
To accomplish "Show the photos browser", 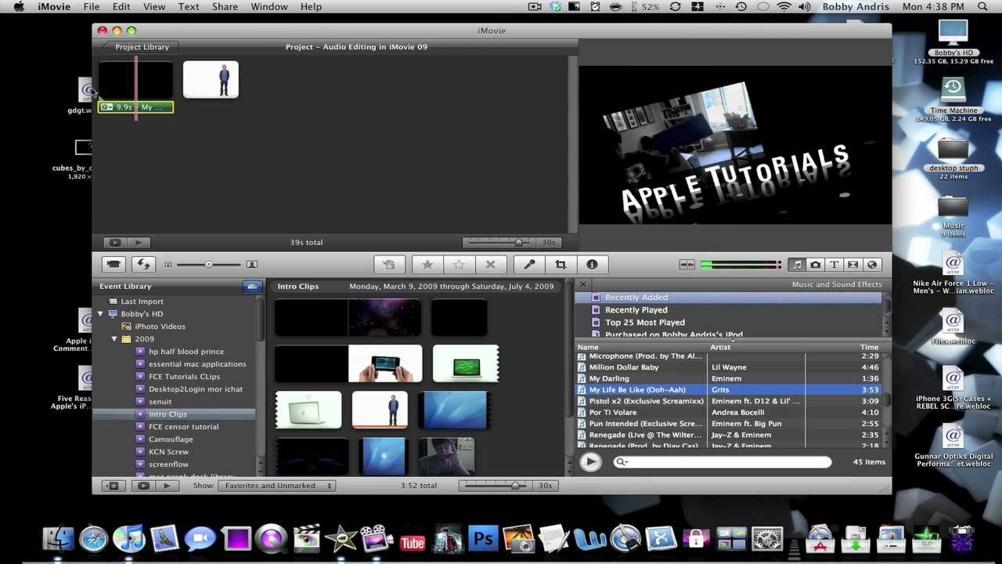I will click(x=815, y=265).
